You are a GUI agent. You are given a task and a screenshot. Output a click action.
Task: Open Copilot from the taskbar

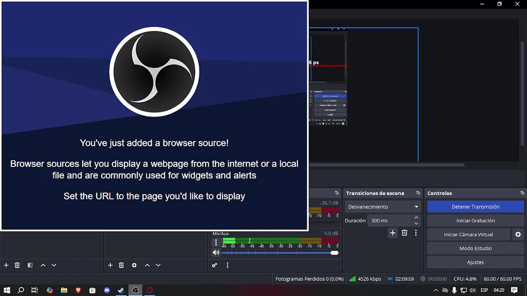pyautogui.click(x=50, y=290)
